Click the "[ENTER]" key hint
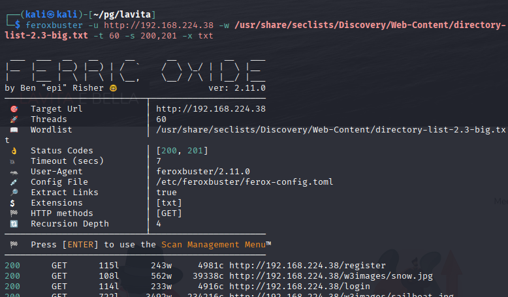Viewport: 508px width, 297px height. click(80, 245)
